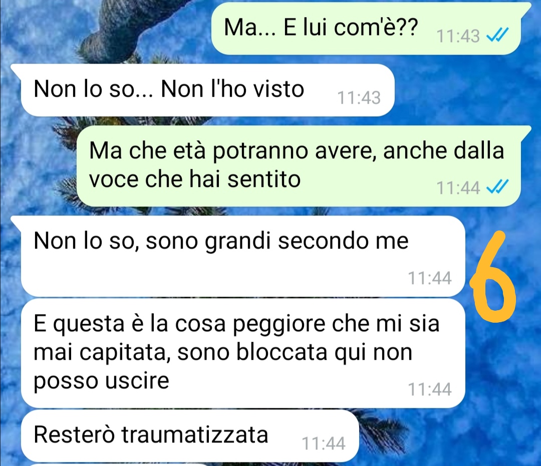Click the 11:44 timestamp on "voce che hai sentito"
541x466 pixels.
tap(458, 188)
